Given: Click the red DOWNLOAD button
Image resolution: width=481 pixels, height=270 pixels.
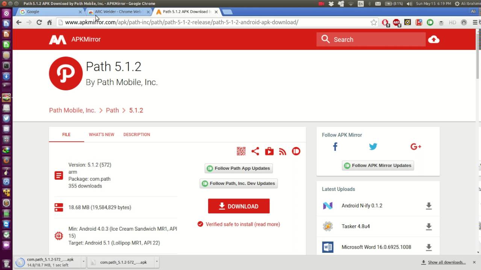Looking at the screenshot, I should [x=239, y=206].
